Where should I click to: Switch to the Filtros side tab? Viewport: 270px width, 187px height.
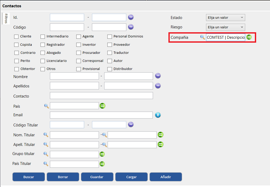pos(6,19)
